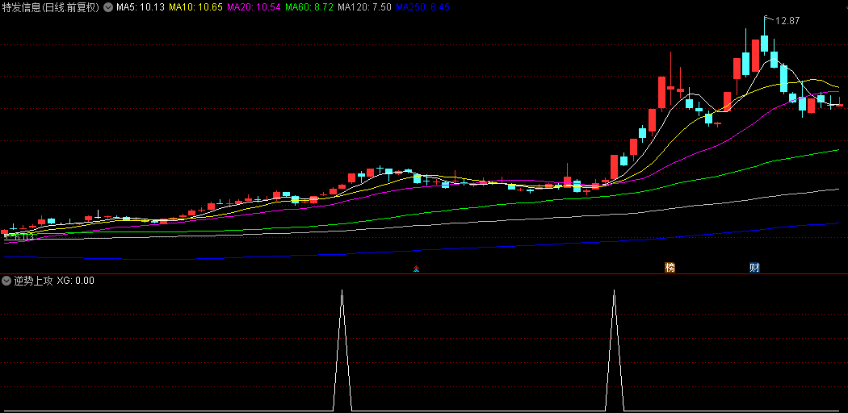Click the red-blue double arrow marker
Viewport: 848px width, 413px height.
416,269
